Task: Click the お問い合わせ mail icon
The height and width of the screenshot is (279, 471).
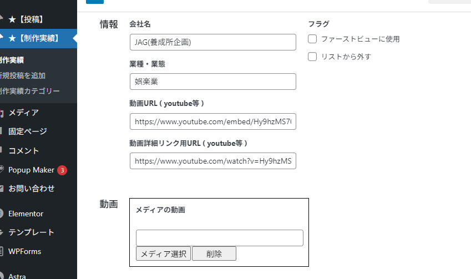Action: tap(1, 189)
